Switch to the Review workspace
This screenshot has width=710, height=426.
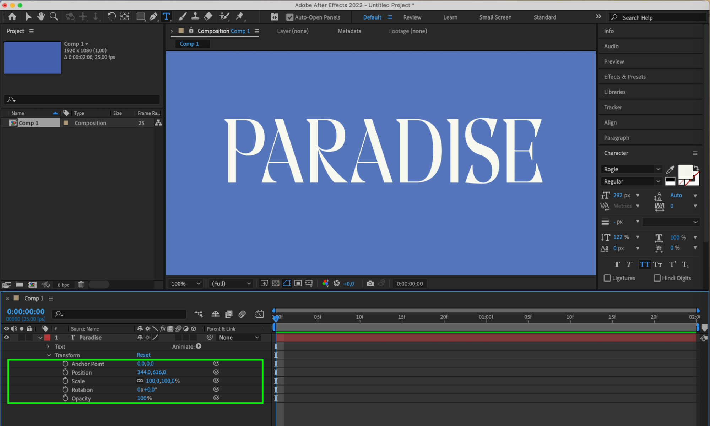coord(412,17)
